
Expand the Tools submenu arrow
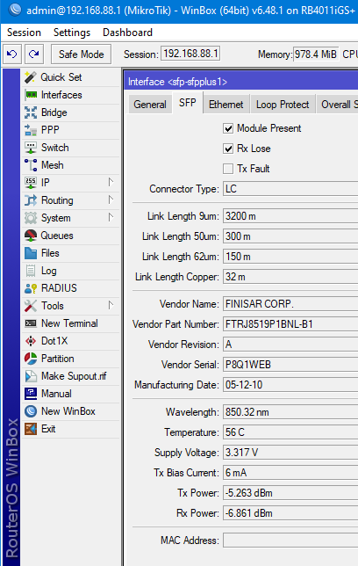[x=111, y=305]
